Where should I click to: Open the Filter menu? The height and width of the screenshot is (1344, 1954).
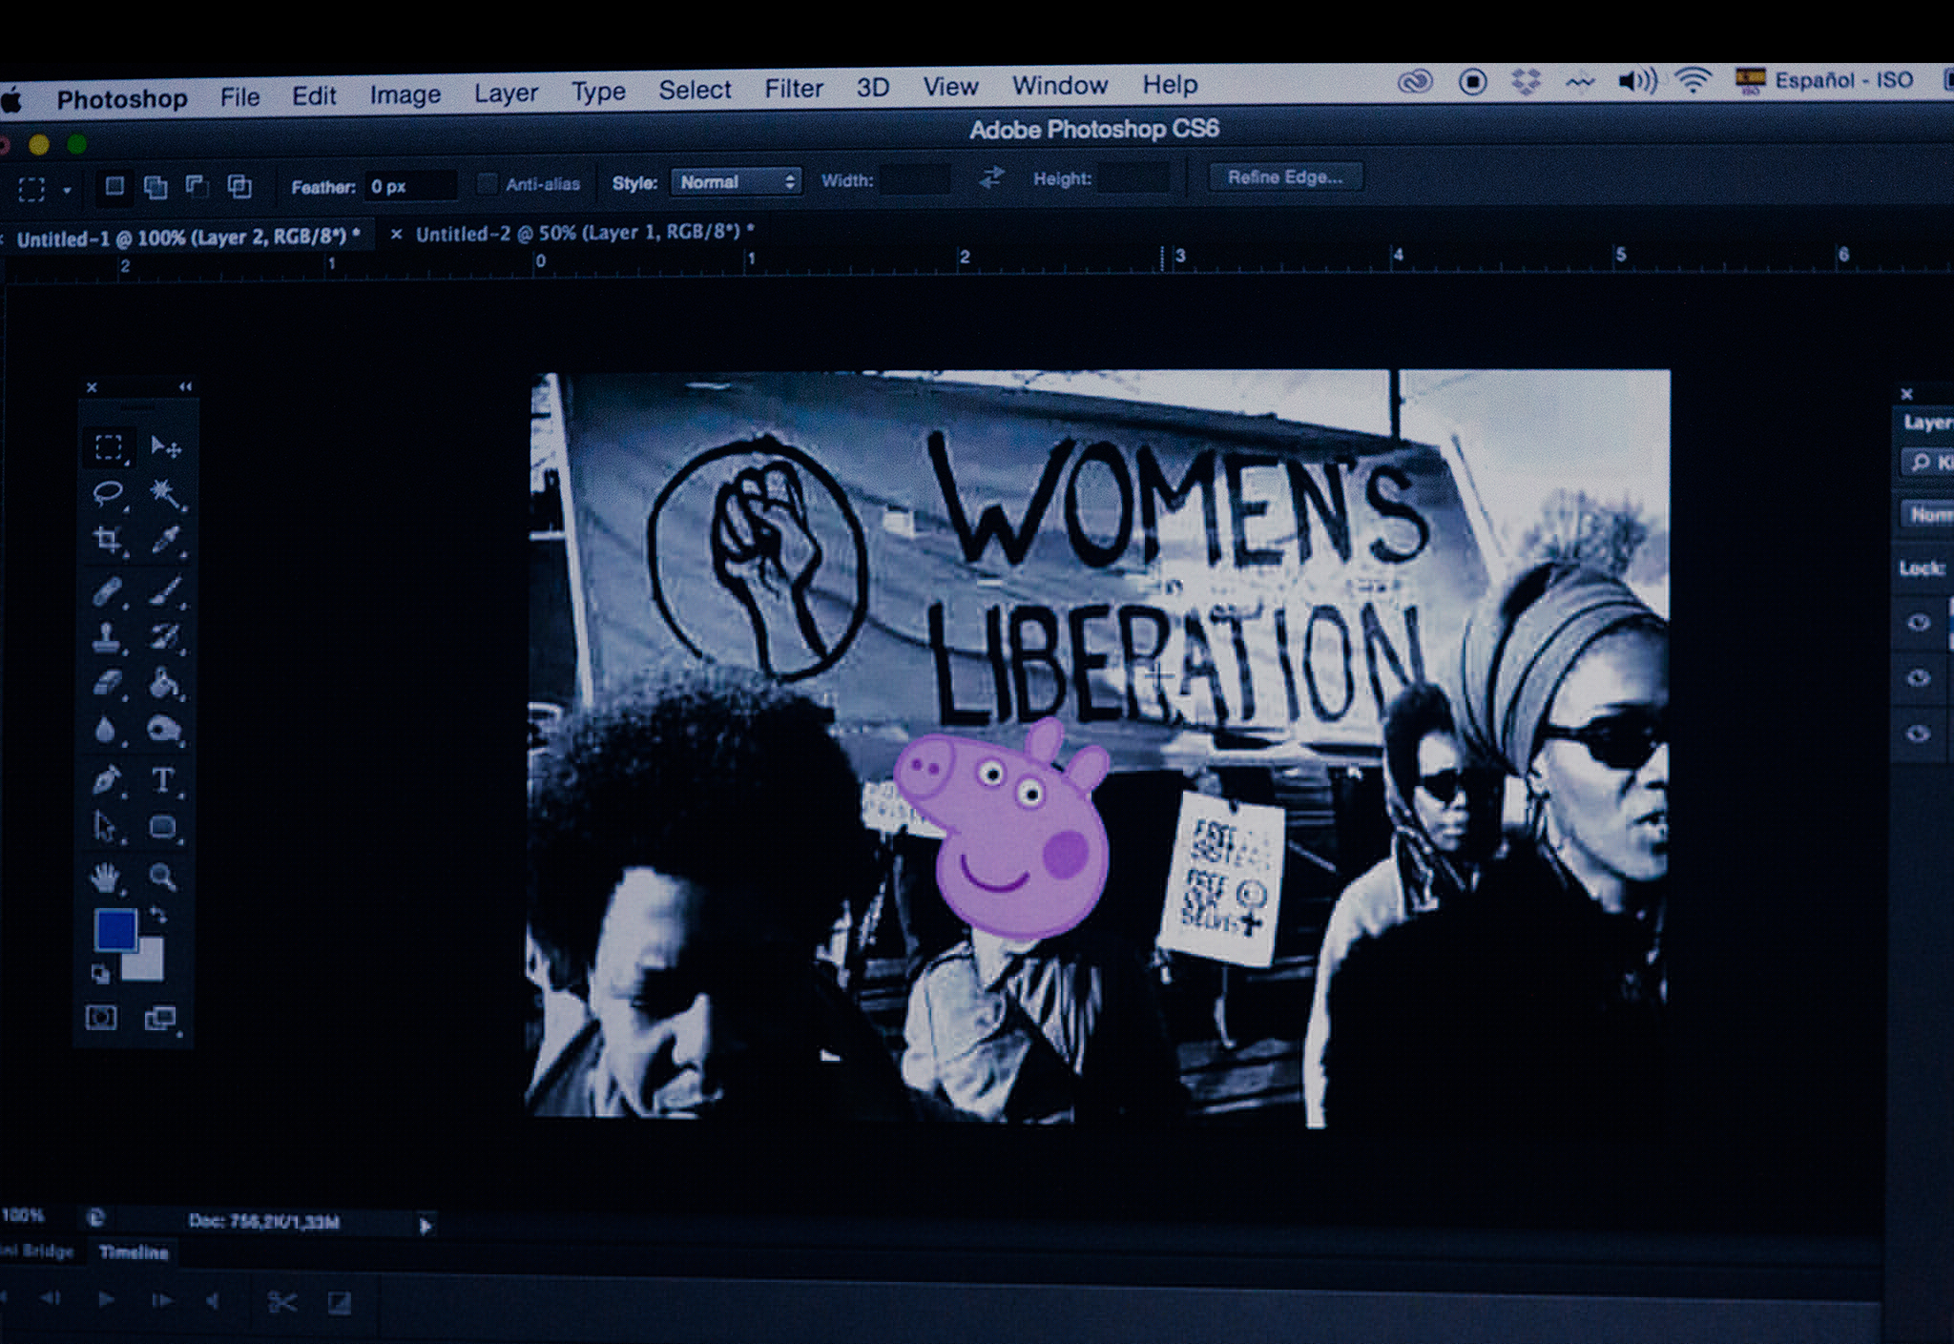pyautogui.click(x=793, y=89)
